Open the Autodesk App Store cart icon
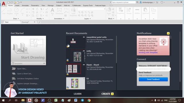The width and height of the screenshot is (184, 103). (157, 2)
